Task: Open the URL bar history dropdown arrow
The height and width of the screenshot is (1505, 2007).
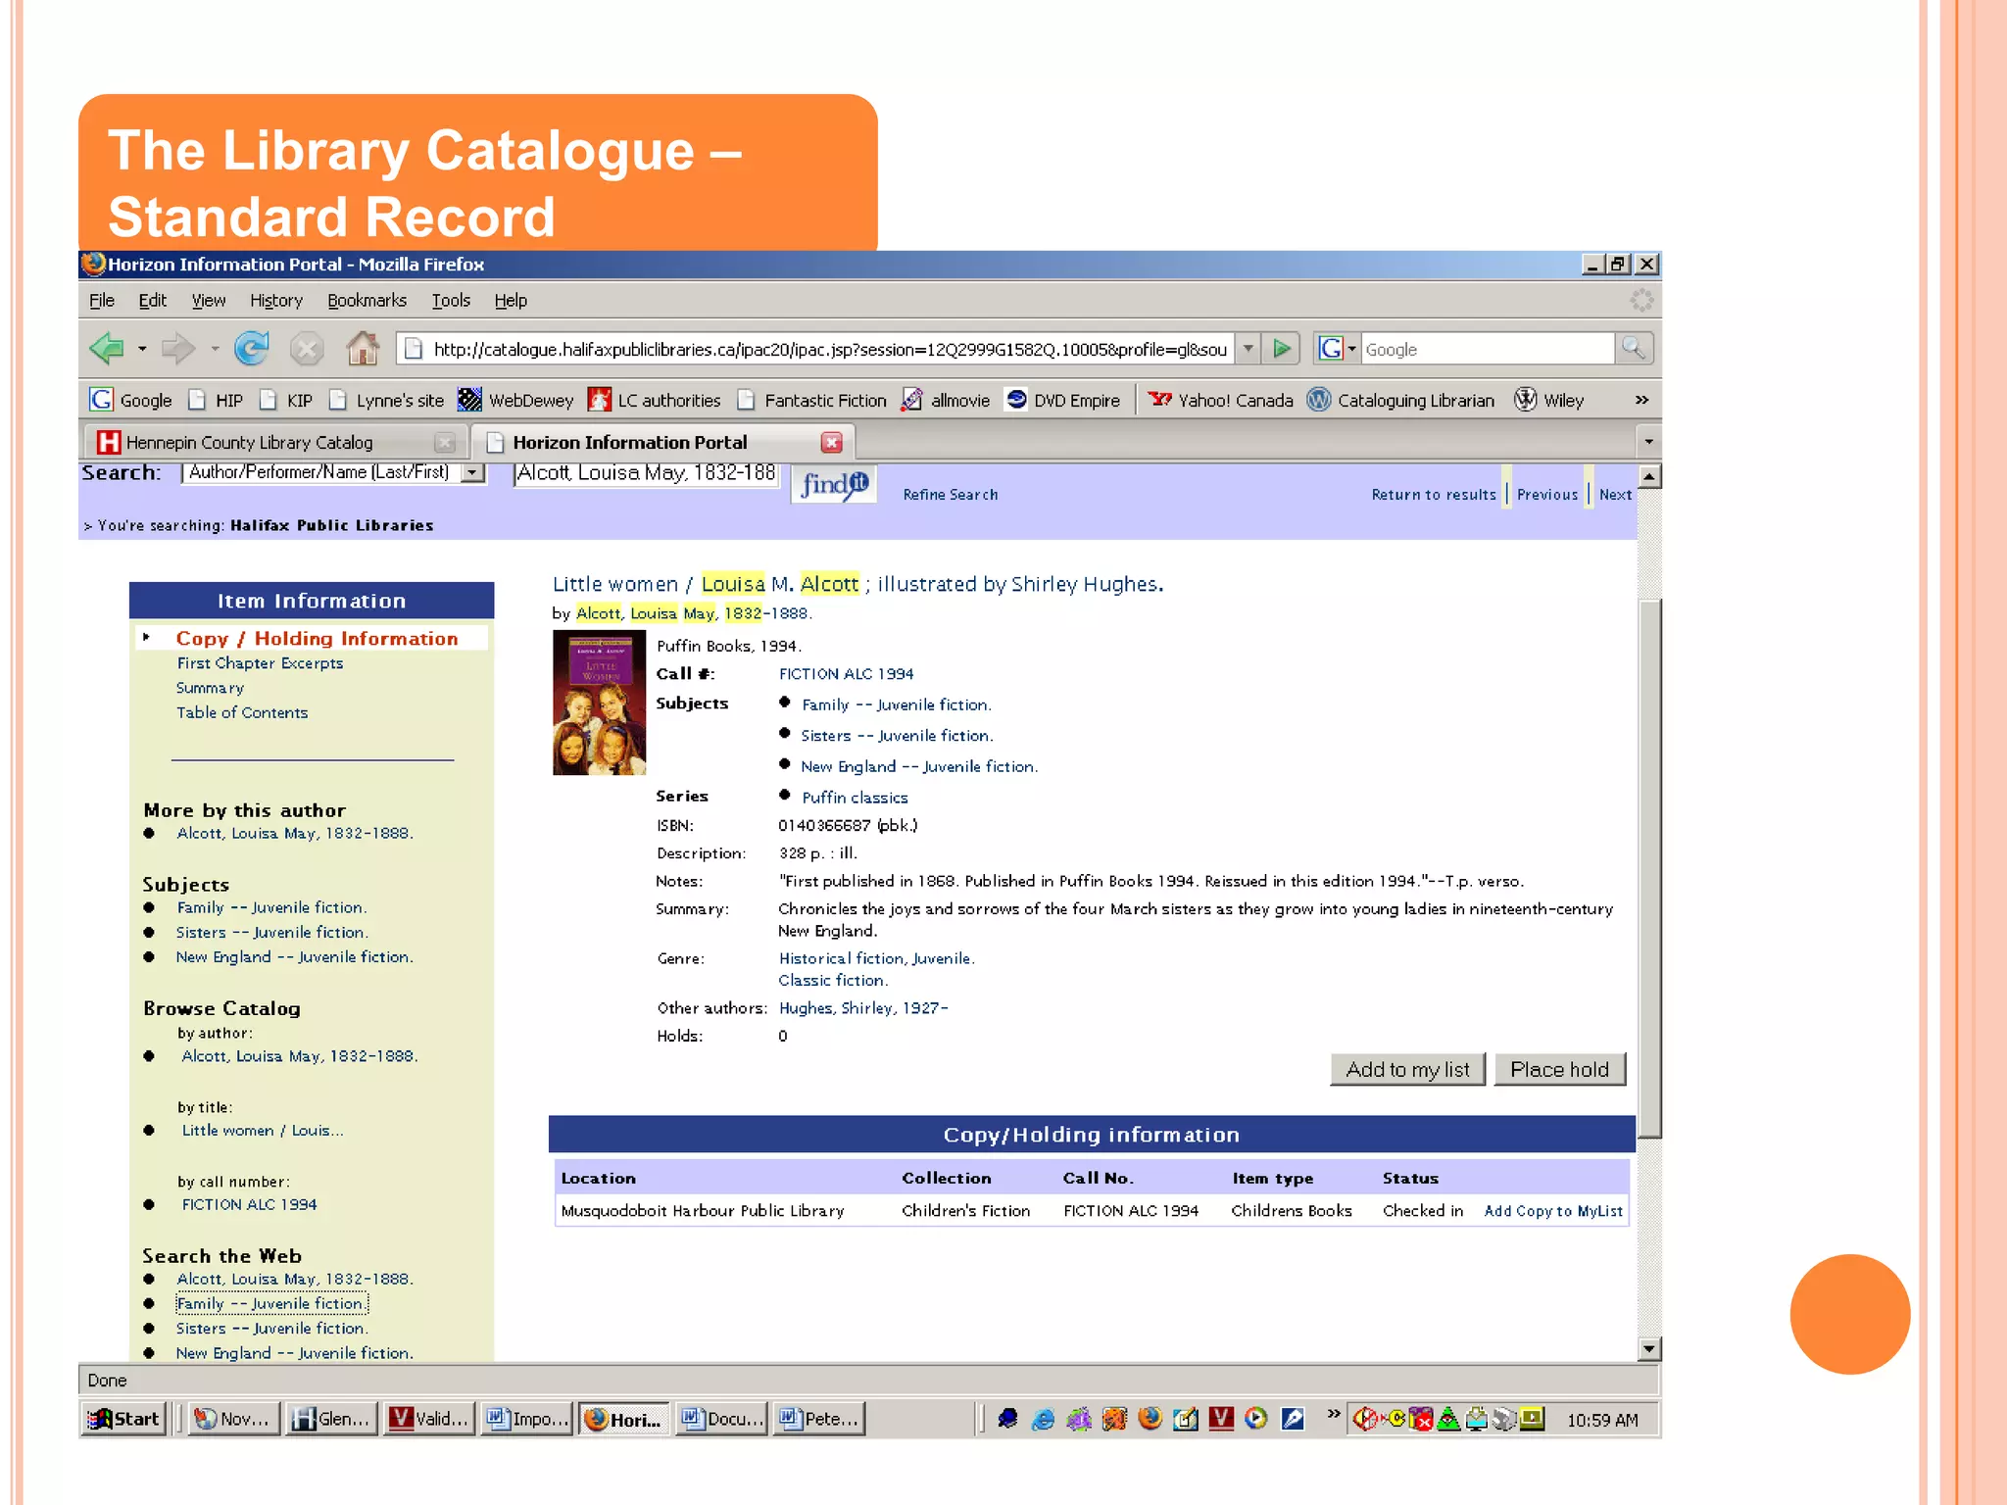Action: tap(1248, 348)
